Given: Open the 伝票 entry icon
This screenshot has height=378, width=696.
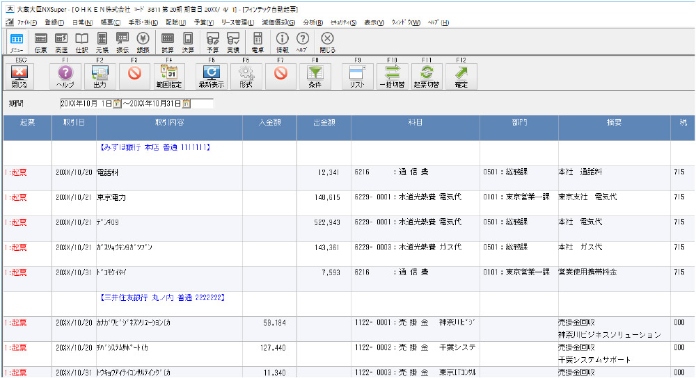Looking at the screenshot, I should [41, 42].
